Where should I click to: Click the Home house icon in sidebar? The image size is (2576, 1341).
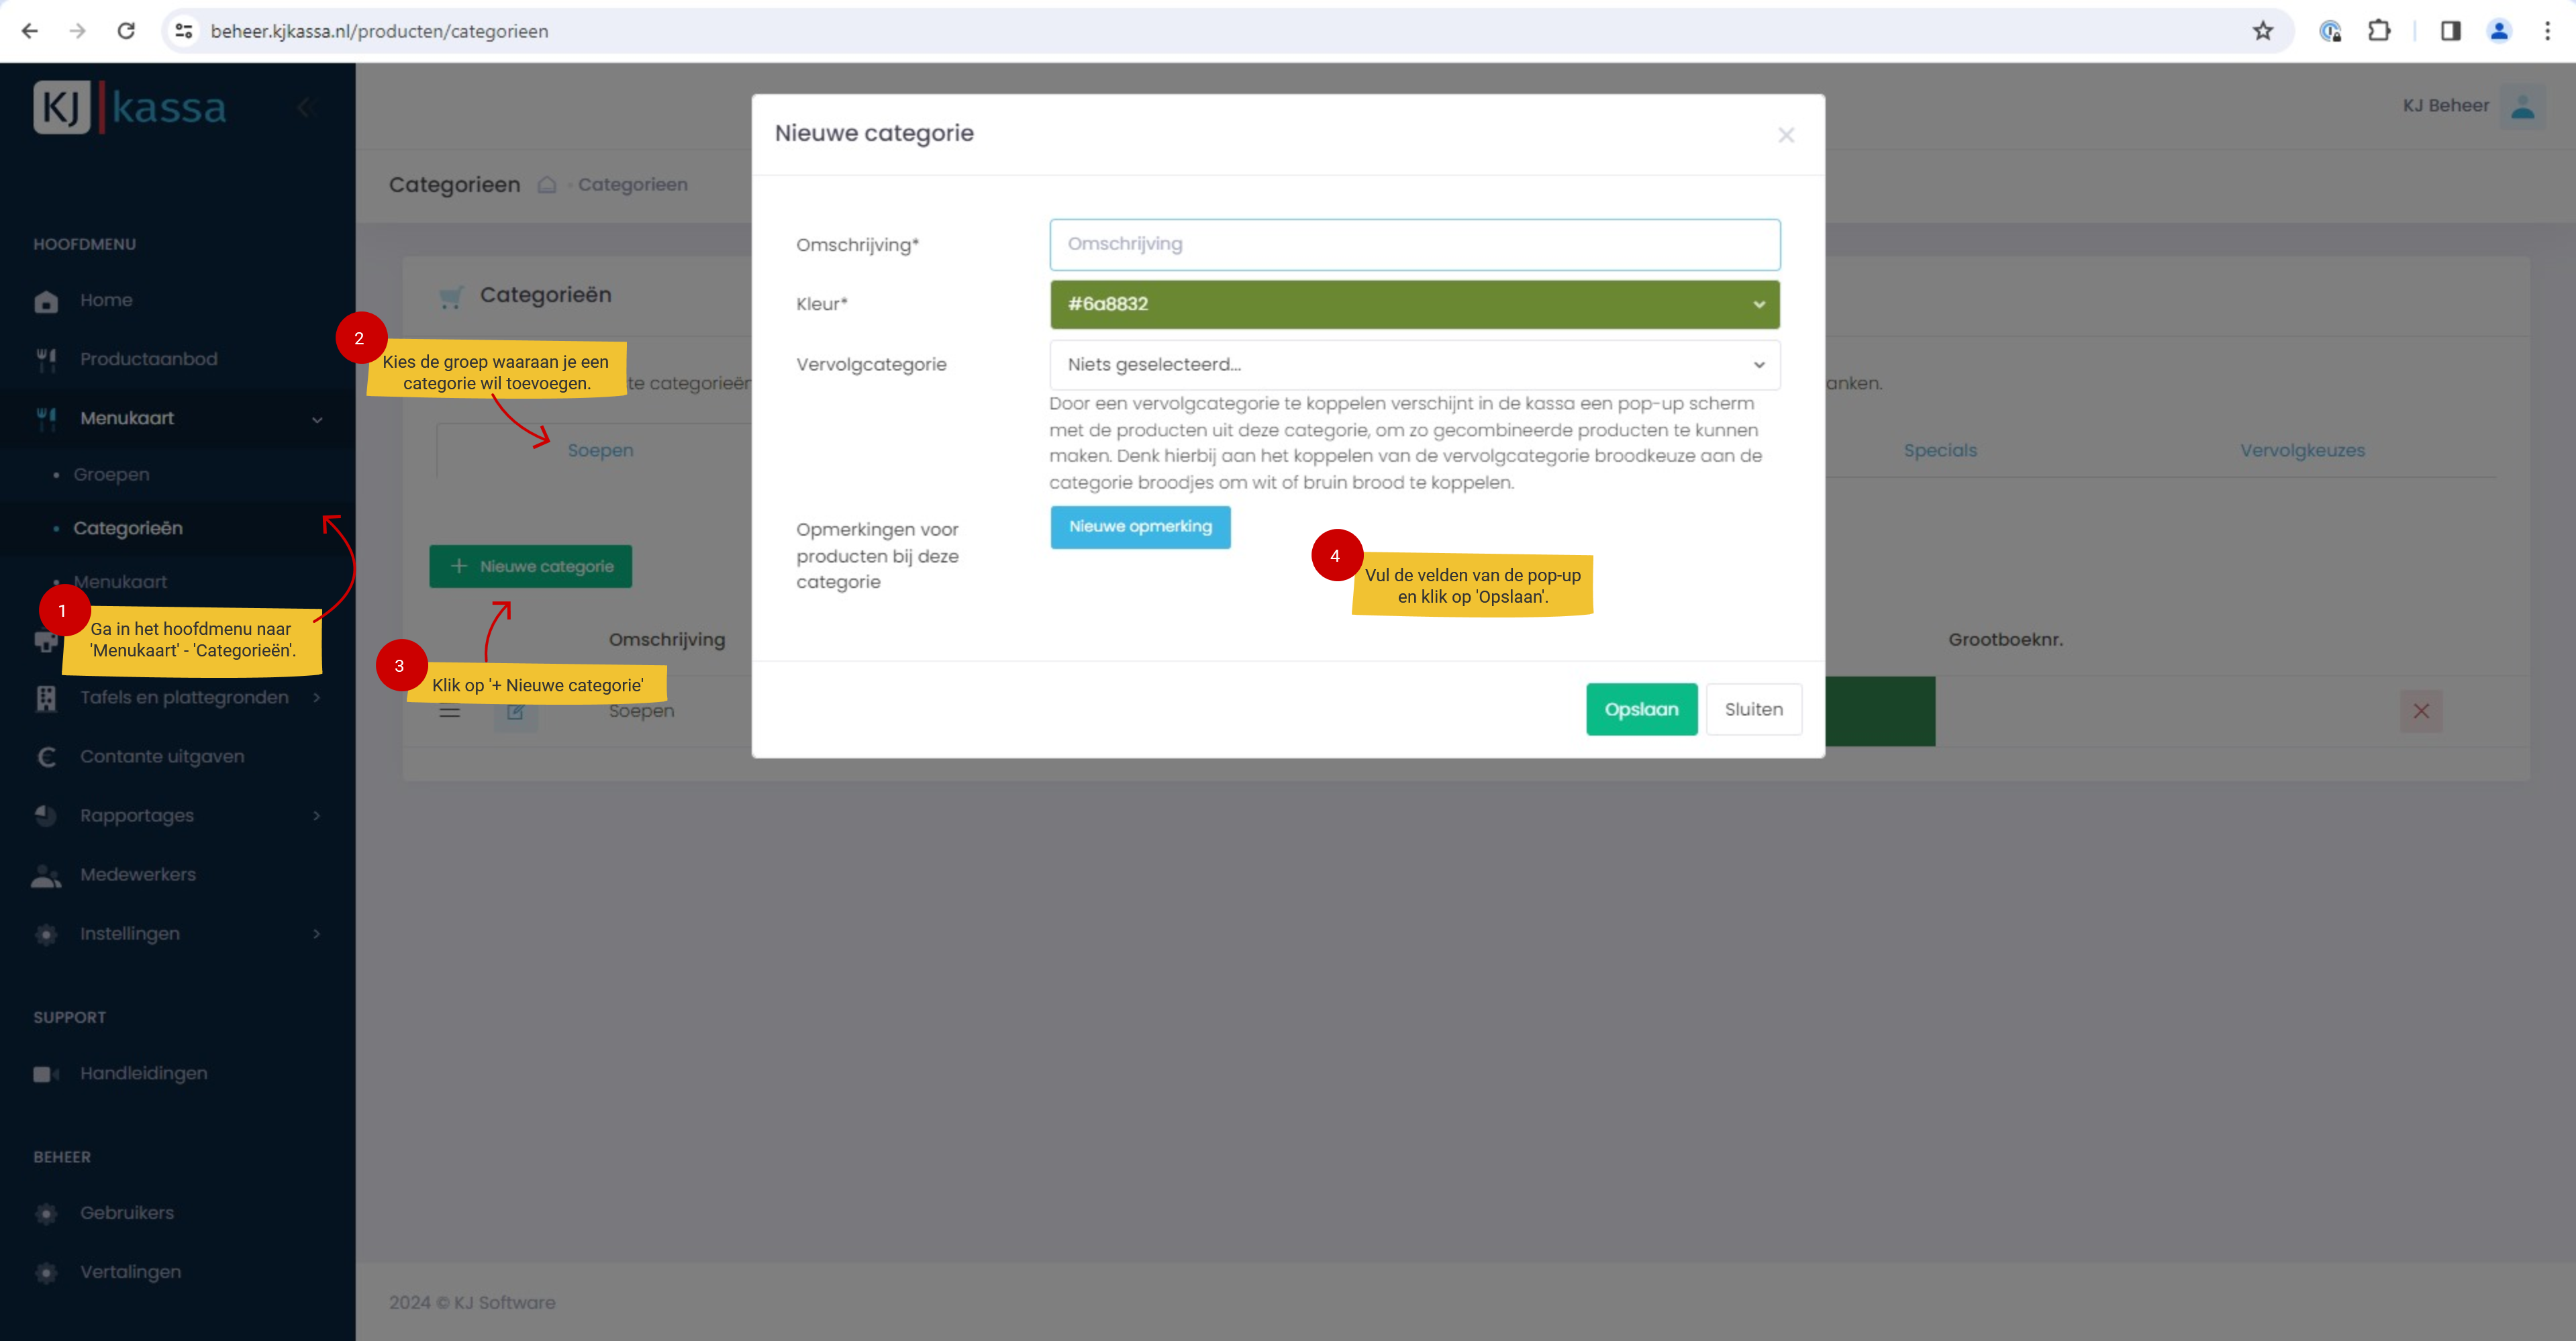point(46,301)
